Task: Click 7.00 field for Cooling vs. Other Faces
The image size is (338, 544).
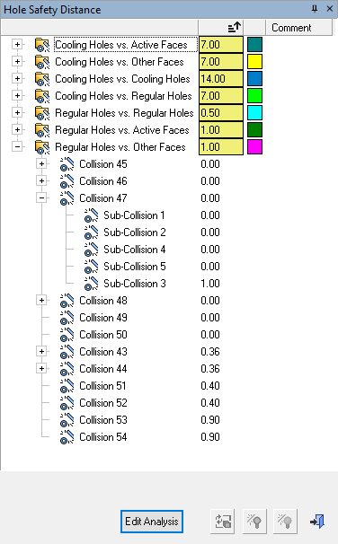Action: pos(221,62)
